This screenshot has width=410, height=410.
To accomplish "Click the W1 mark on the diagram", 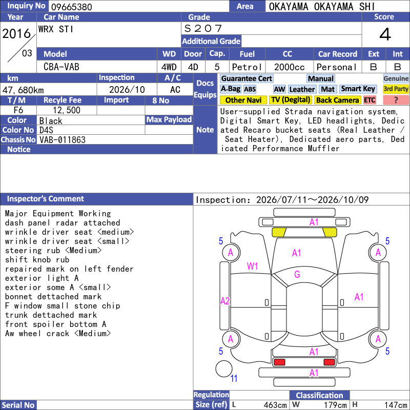I will coord(252,266).
